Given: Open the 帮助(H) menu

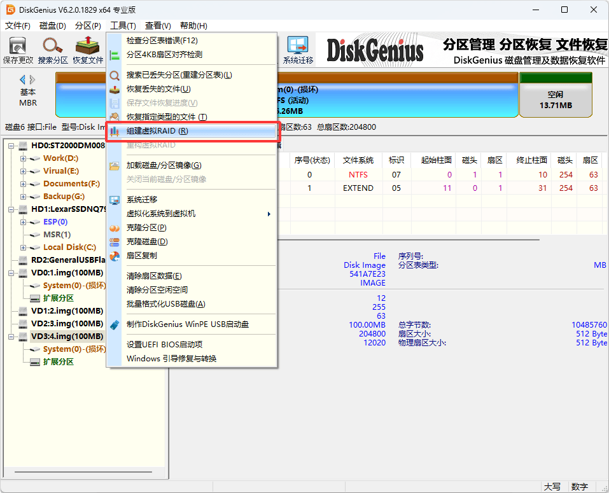Looking at the screenshot, I should (193, 25).
